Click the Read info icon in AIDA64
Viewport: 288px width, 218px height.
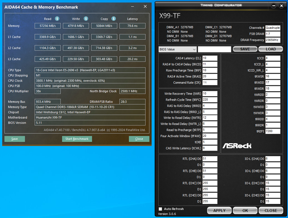point(57,19)
